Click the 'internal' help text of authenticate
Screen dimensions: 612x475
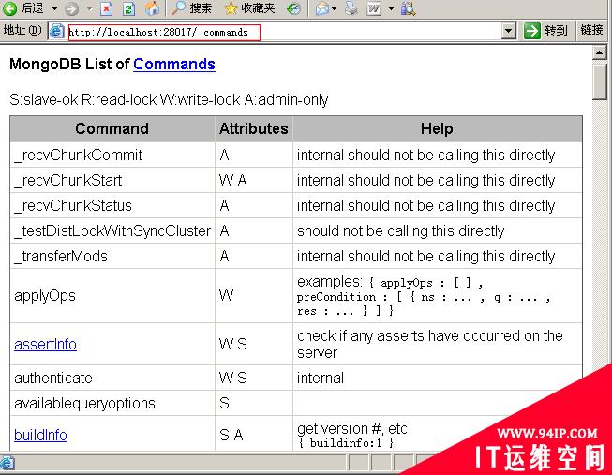click(321, 378)
